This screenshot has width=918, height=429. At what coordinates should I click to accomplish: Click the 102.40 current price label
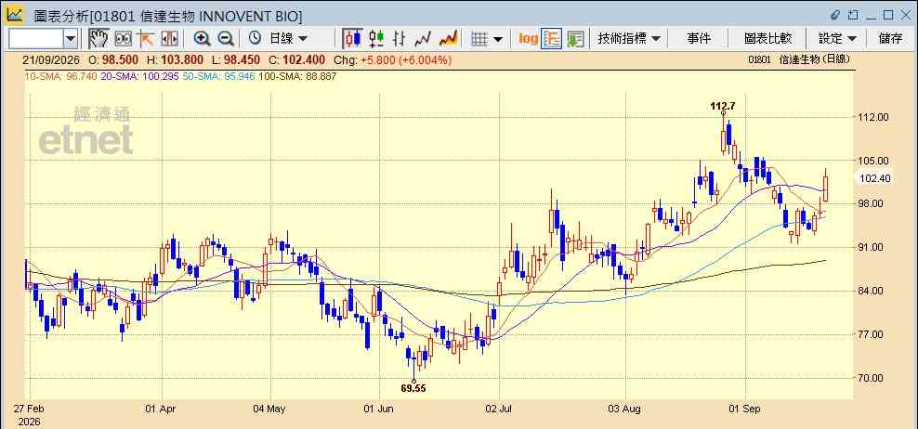point(872,178)
